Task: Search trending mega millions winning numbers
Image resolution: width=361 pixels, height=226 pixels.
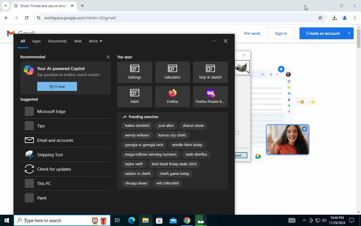Action: pyautogui.click(x=151, y=154)
